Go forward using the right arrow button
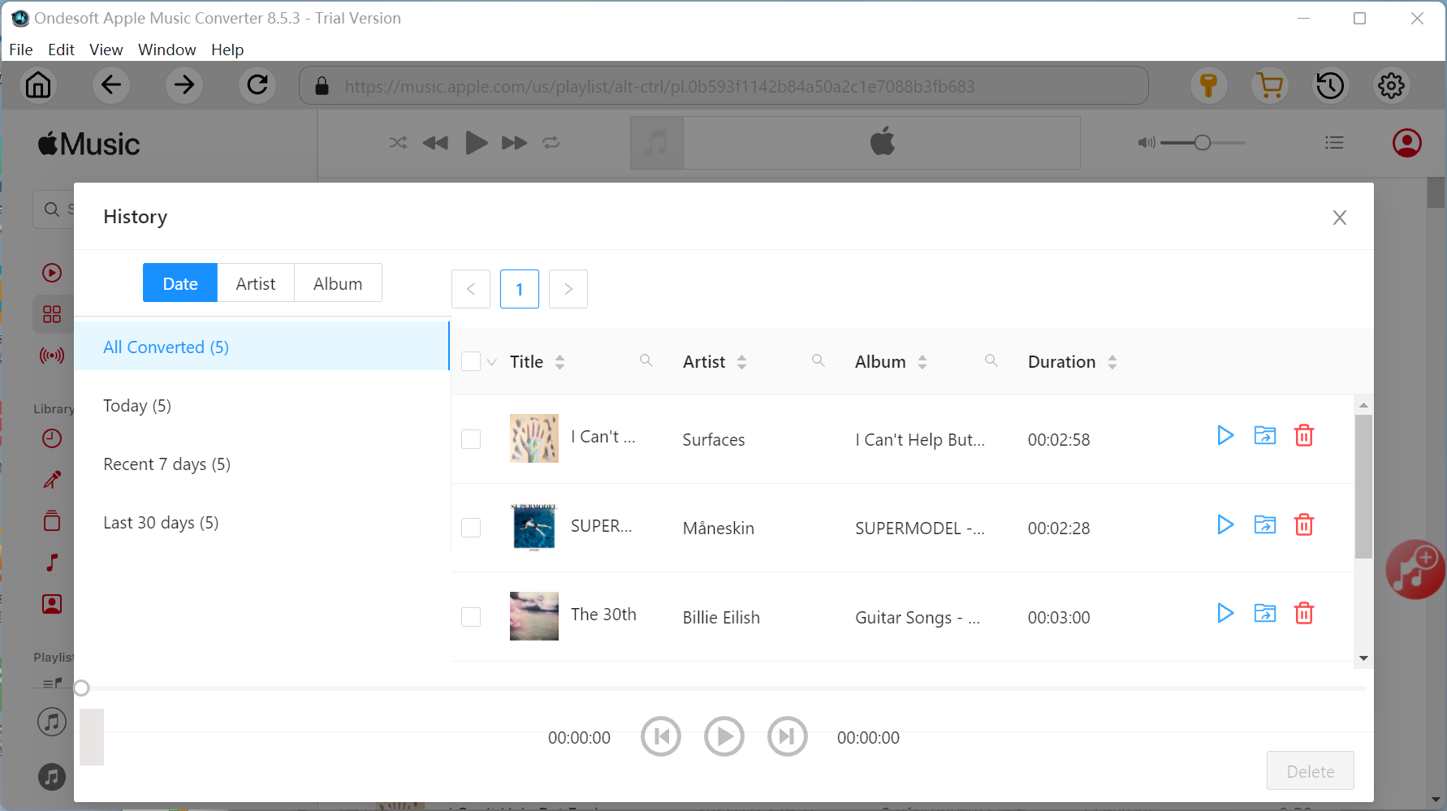The height and width of the screenshot is (811, 1447). click(x=184, y=85)
